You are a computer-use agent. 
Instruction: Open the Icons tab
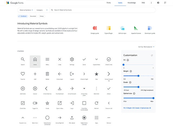120,3
